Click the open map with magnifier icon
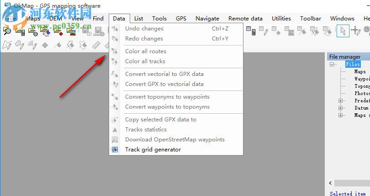Image resolution: width=370 pixels, height=196 pixels. (x=7, y=31)
